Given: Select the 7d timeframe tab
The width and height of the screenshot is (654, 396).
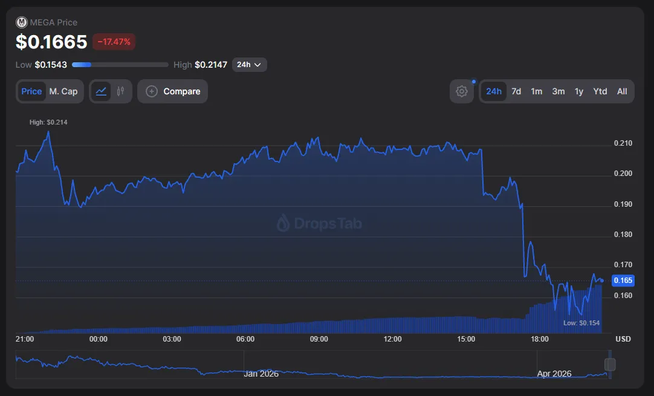Looking at the screenshot, I should [x=516, y=91].
